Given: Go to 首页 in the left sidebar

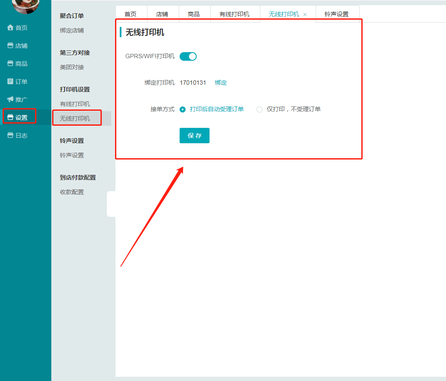Looking at the screenshot, I should pos(21,28).
